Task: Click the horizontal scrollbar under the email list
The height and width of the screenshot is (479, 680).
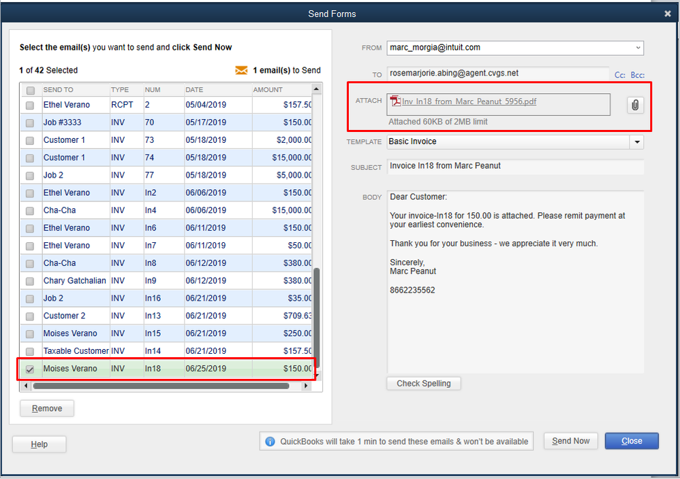Action: pyautogui.click(x=160, y=386)
